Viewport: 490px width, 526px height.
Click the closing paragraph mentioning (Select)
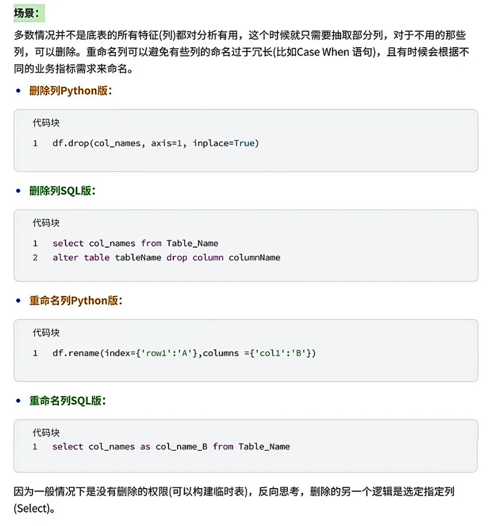coord(234,500)
